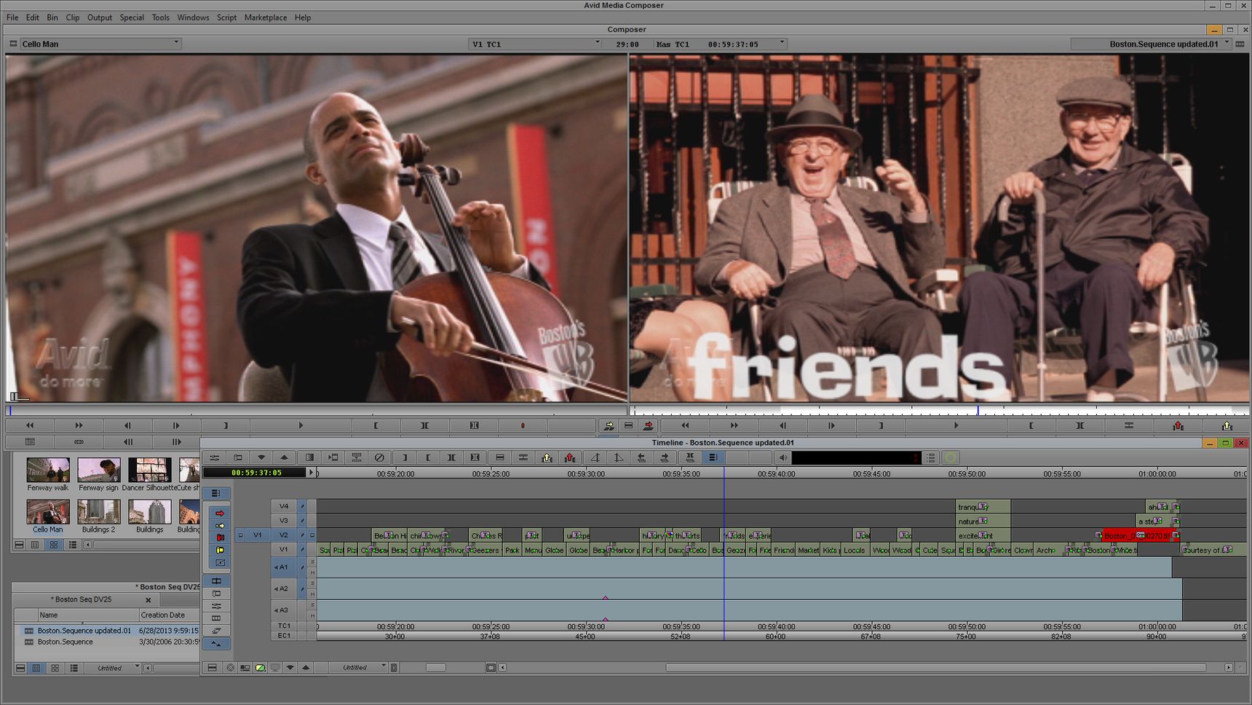Adjust the timeline scale slider
The height and width of the screenshot is (705, 1252).
click(436, 668)
